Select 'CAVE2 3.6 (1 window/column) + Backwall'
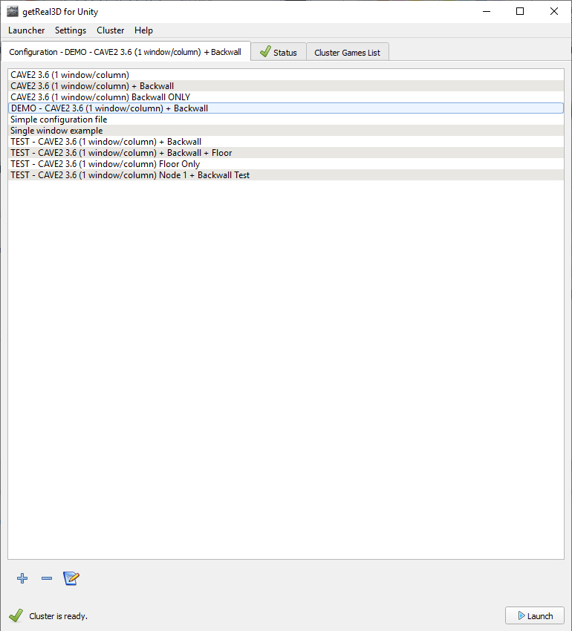Image resolution: width=572 pixels, height=631 pixels. 285,85
